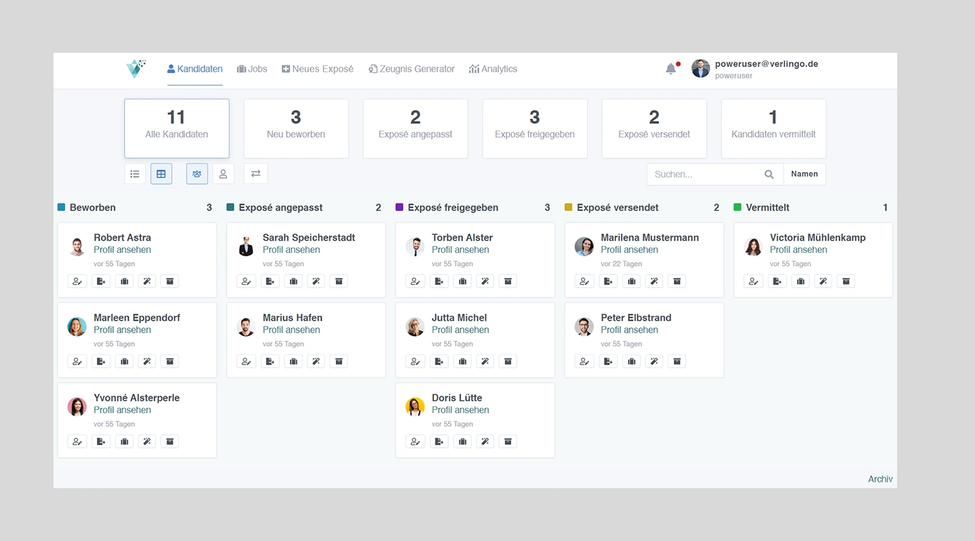Open the Namen search filter dropdown
975x541 pixels.
coord(804,174)
